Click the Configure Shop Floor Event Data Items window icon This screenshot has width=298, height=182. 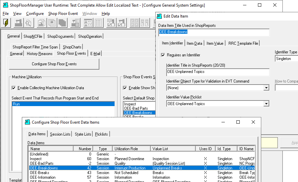tap(27, 122)
